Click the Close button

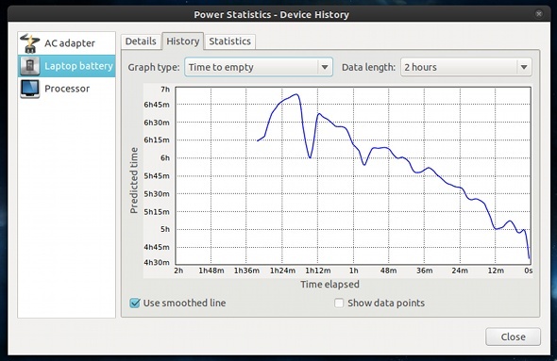(x=513, y=336)
